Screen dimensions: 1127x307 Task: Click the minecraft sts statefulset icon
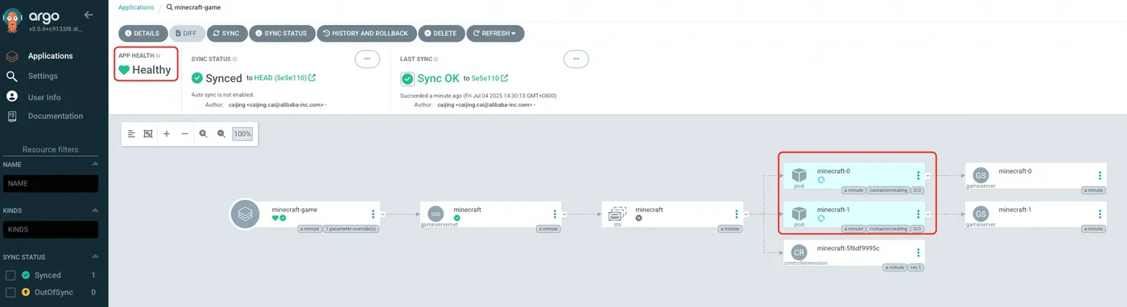617,214
